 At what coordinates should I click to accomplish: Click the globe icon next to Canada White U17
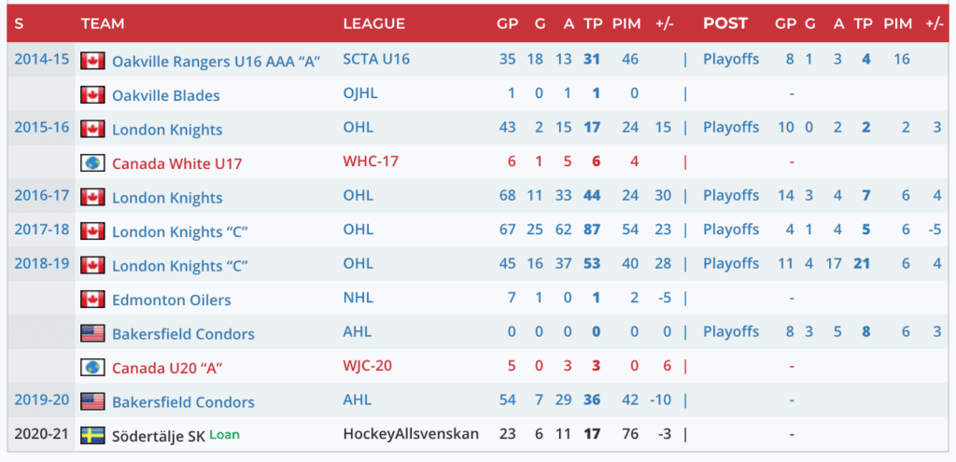pos(91,163)
